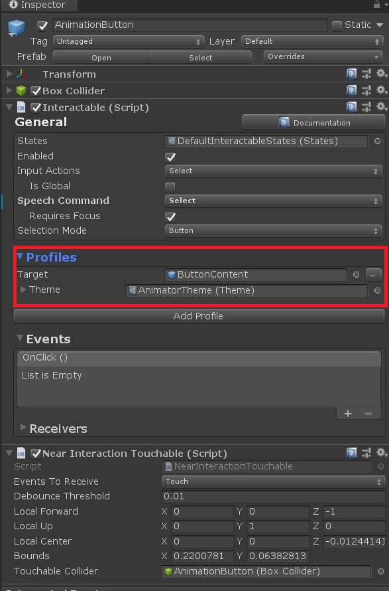The width and height of the screenshot is (389, 591).
Task: Open the Tag dropdown showing Untagged
Action: 129,41
